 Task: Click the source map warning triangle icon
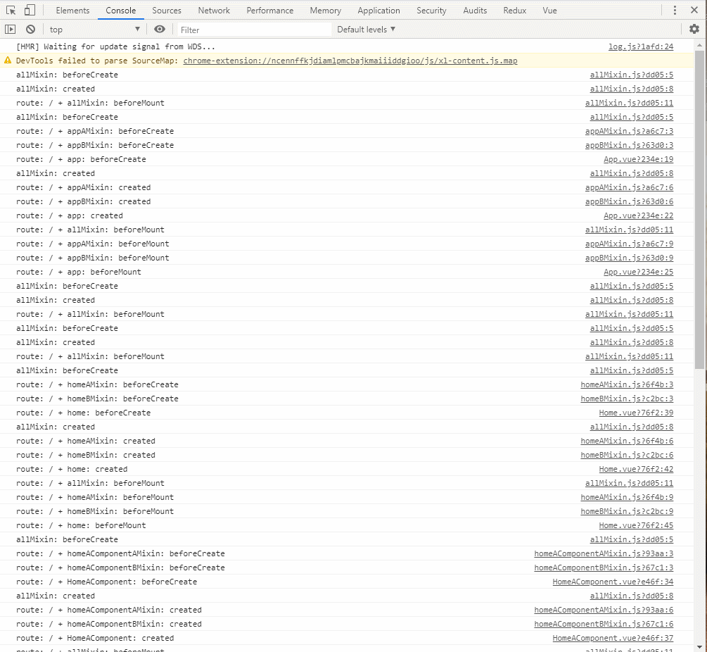click(x=8, y=60)
